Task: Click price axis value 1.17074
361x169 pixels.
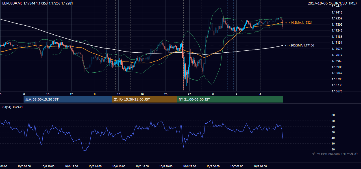Action: point(337,49)
